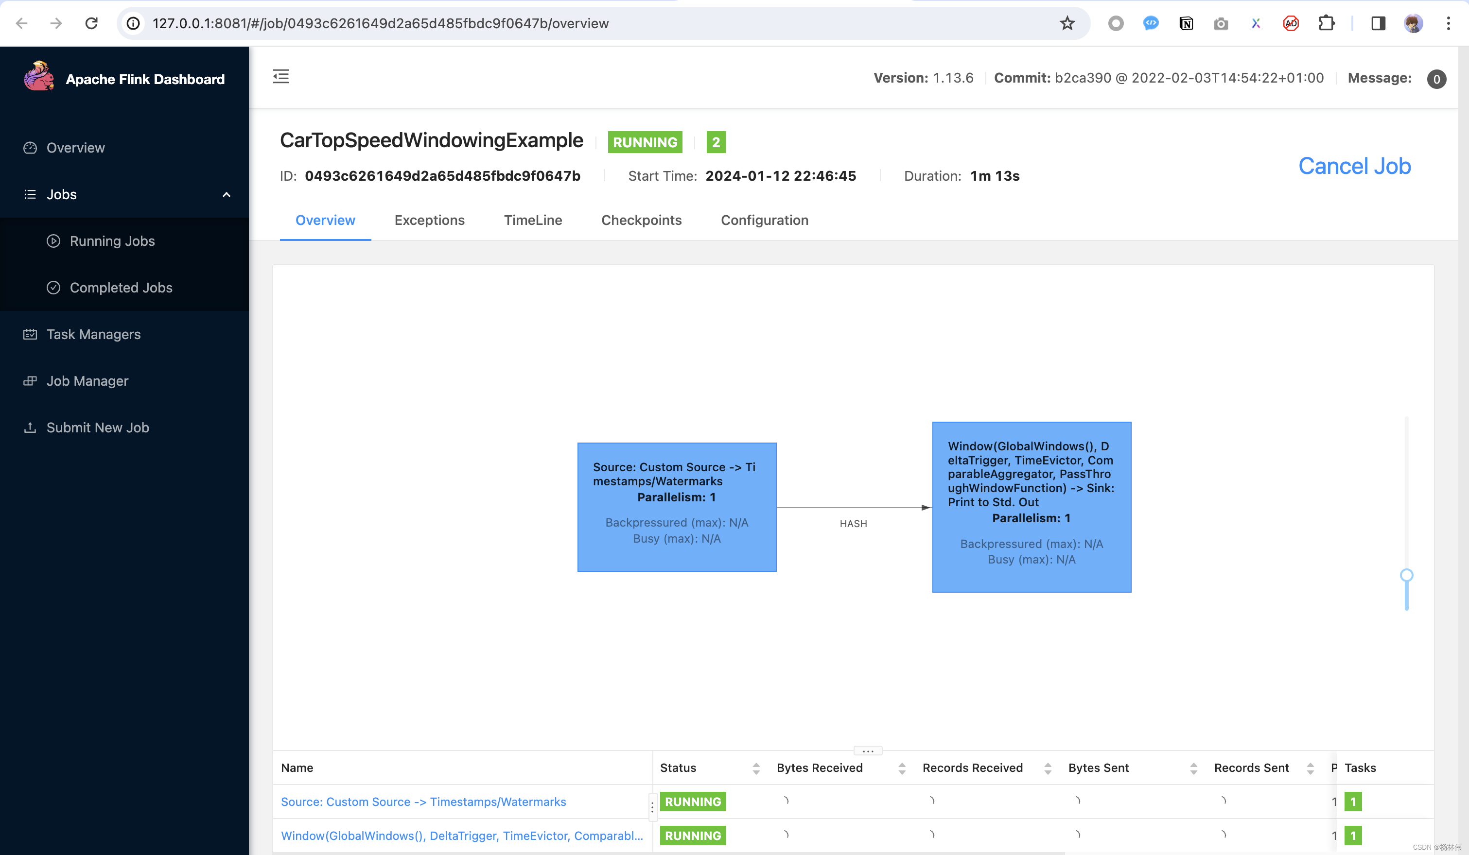This screenshot has width=1469, height=855.
Task: Open Overview via its dashboard icon
Action: [x=30, y=148]
